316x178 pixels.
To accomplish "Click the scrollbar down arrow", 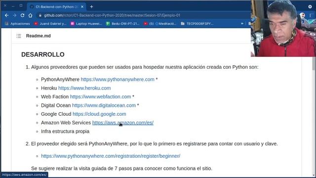I will [314, 176].
